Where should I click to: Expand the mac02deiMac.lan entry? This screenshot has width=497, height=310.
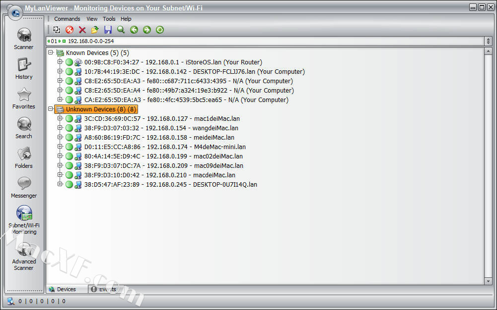point(60,156)
